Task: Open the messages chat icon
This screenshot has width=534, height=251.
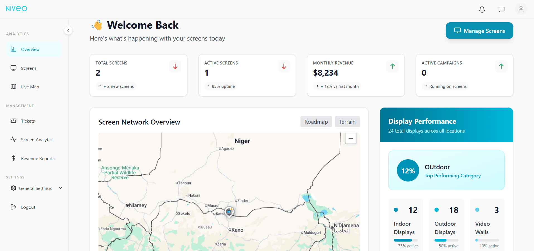Action: point(501,9)
